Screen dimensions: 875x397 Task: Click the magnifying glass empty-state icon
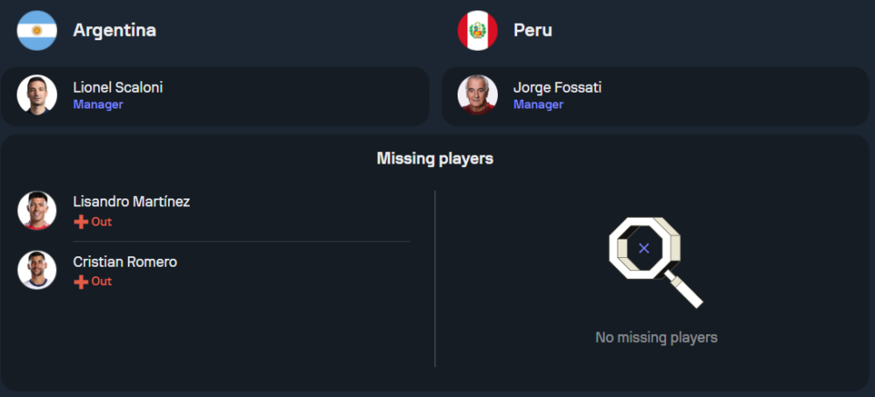click(x=654, y=261)
